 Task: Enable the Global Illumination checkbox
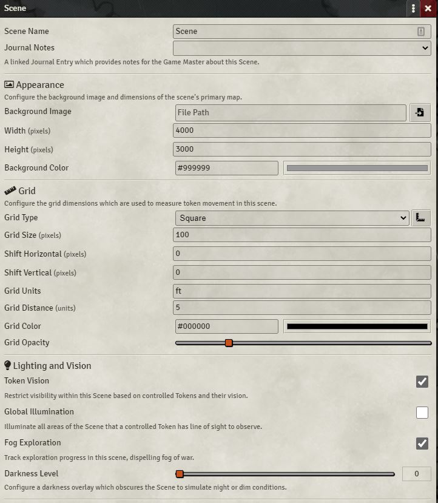422,412
